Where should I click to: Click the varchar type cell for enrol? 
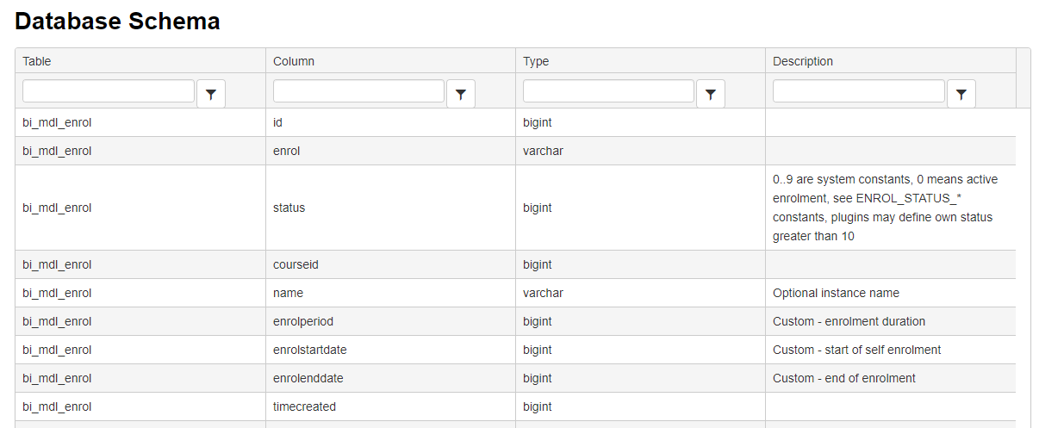[x=543, y=151]
